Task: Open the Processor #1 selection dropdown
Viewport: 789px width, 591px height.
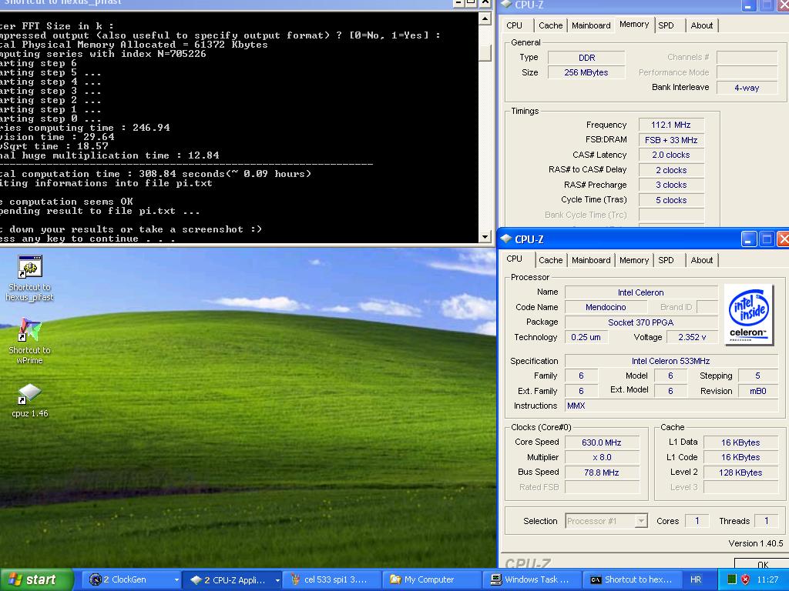Action: click(606, 521)
